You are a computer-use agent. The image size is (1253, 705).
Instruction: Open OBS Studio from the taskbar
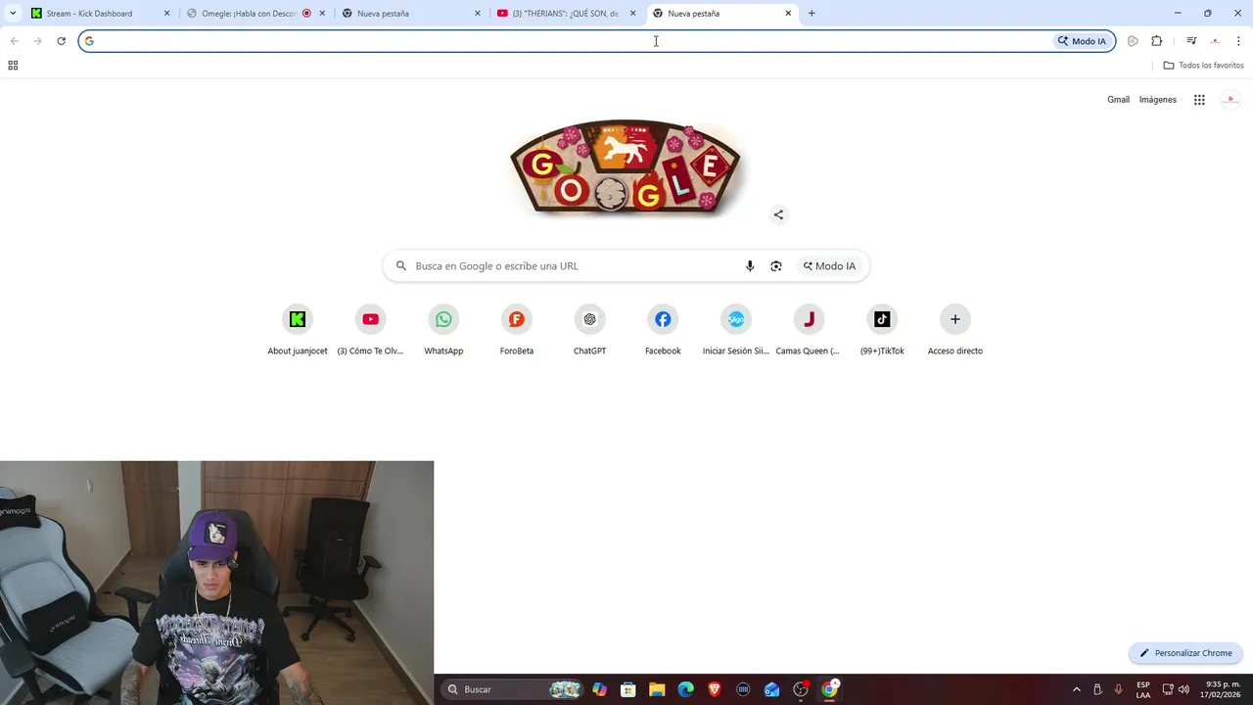[801, 689]
